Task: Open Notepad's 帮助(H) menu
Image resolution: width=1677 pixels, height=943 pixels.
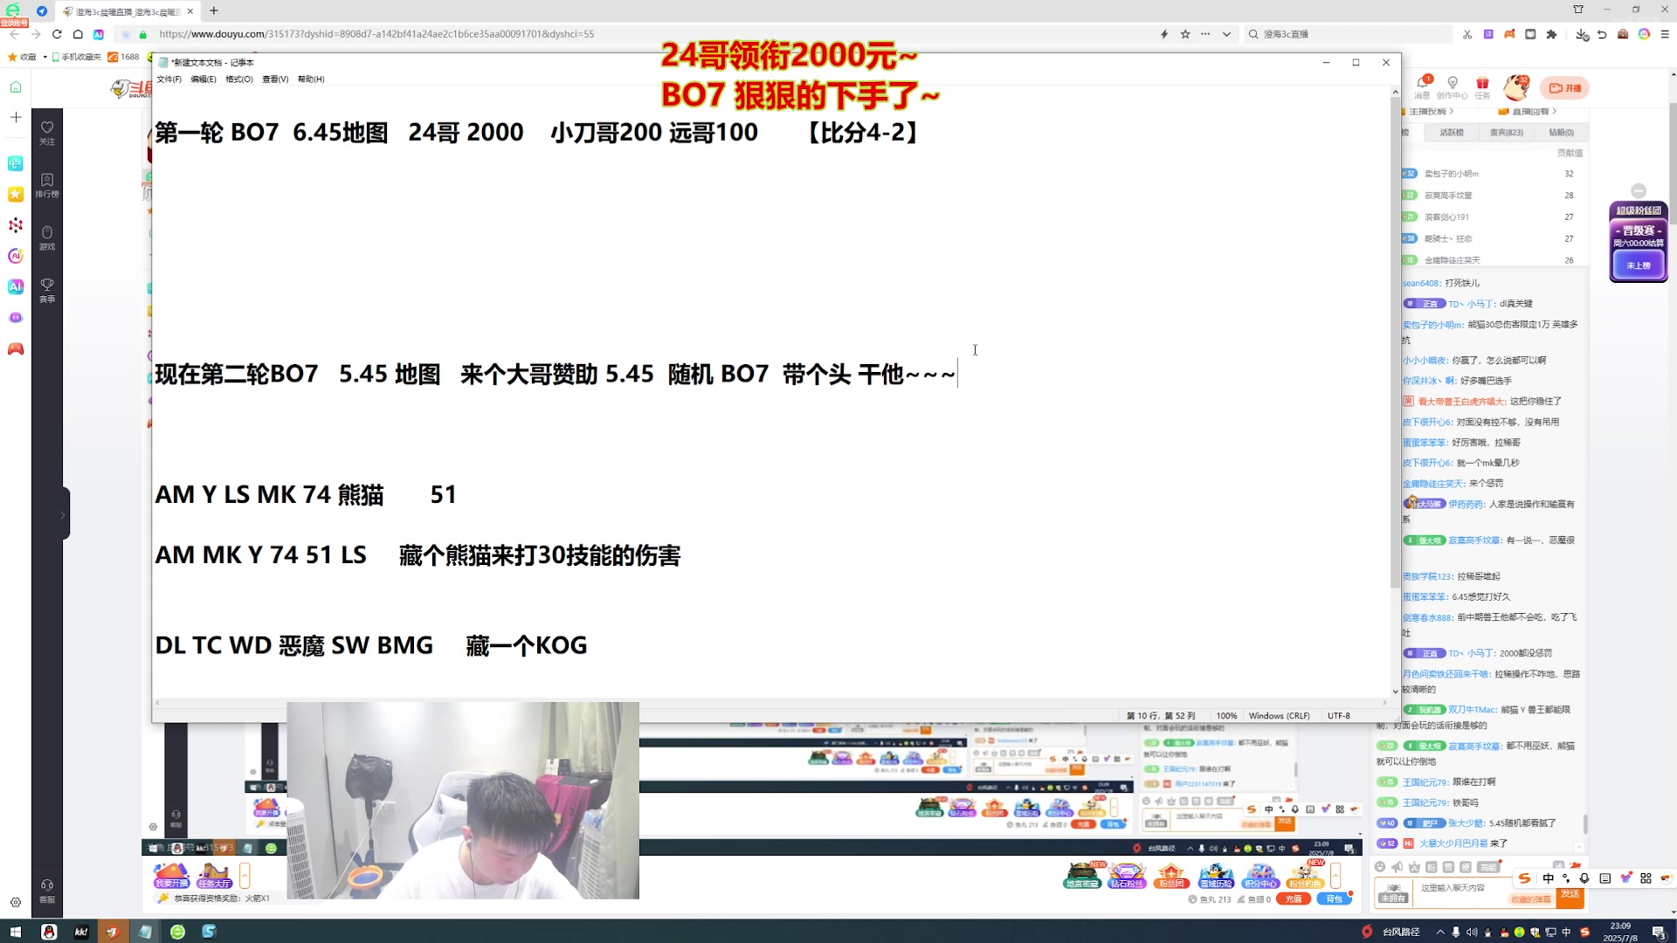Action: pyautogui.click(x=310, y=79)
